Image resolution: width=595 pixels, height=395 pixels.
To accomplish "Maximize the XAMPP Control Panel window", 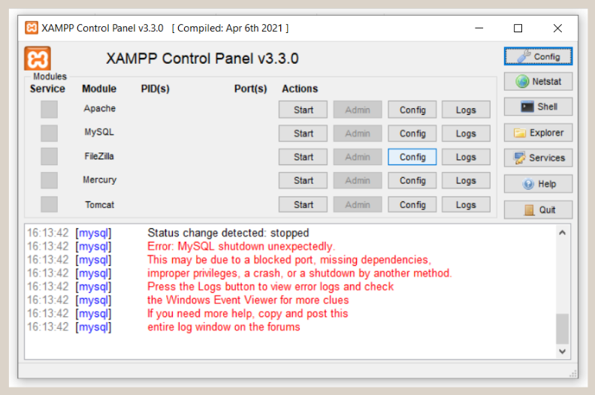I will [x=518, y=28].
